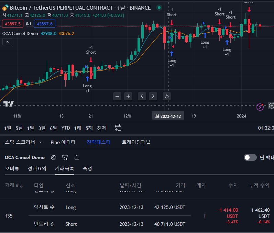Click the 엔트리 숏 type cell
Image resolution: width=274 pixels, height=233 pixels.
pyautogui.click(x=44, y=224)
